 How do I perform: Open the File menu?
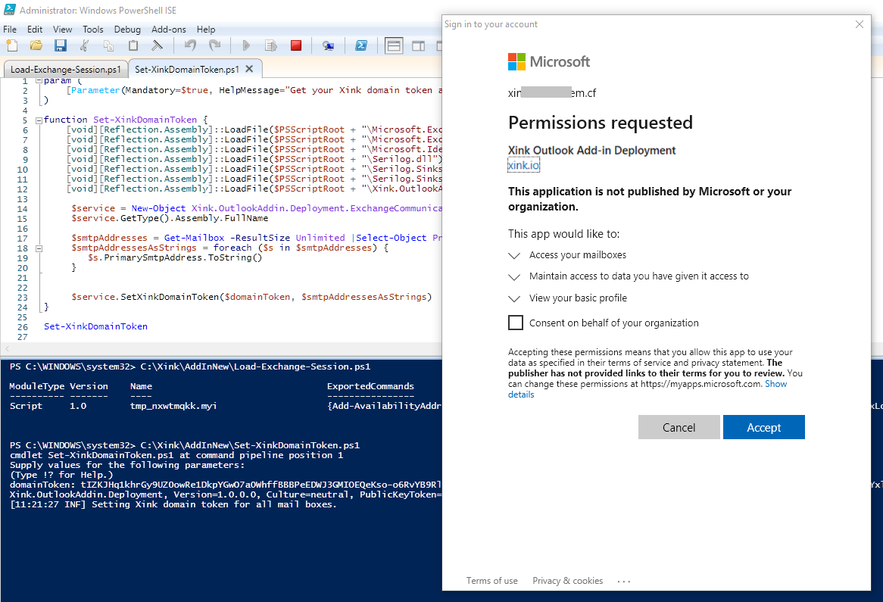click(x=10, y=30)
